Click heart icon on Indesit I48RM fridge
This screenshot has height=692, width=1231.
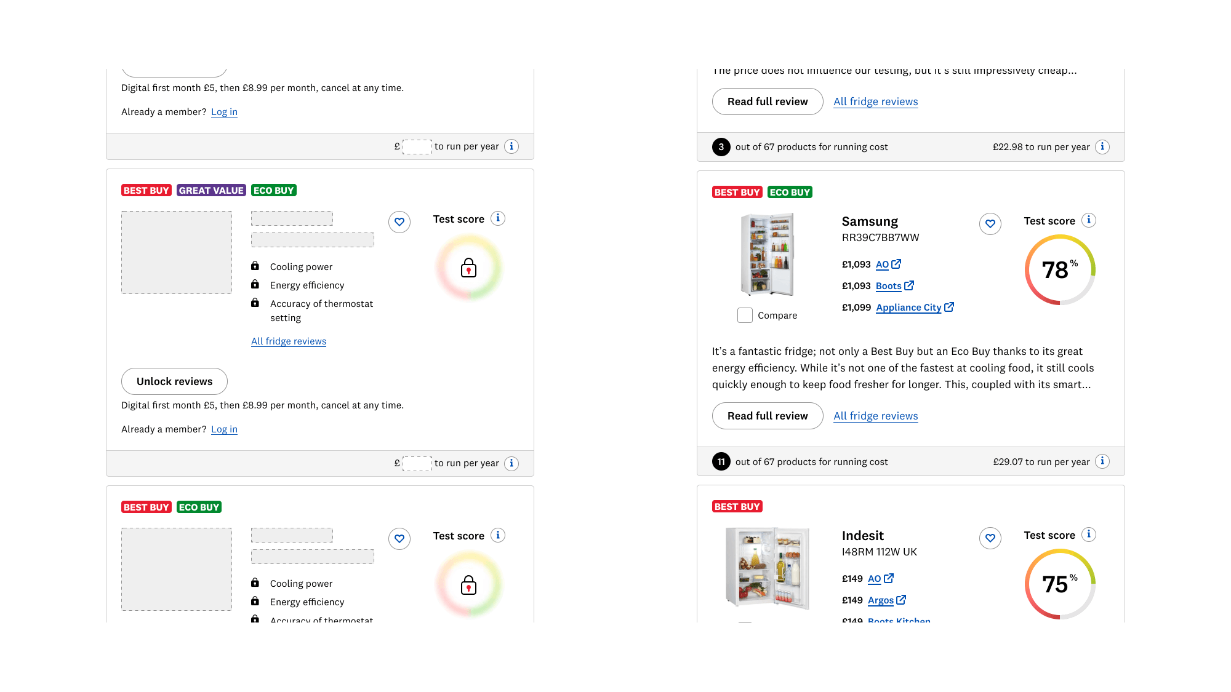pos(990,538)
